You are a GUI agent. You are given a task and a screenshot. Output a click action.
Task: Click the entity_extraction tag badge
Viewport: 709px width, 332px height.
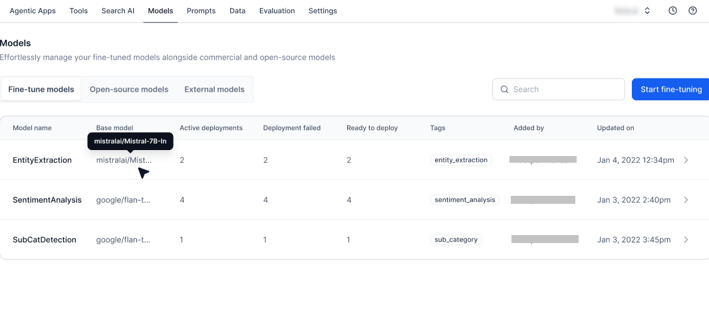coord(461,160)
